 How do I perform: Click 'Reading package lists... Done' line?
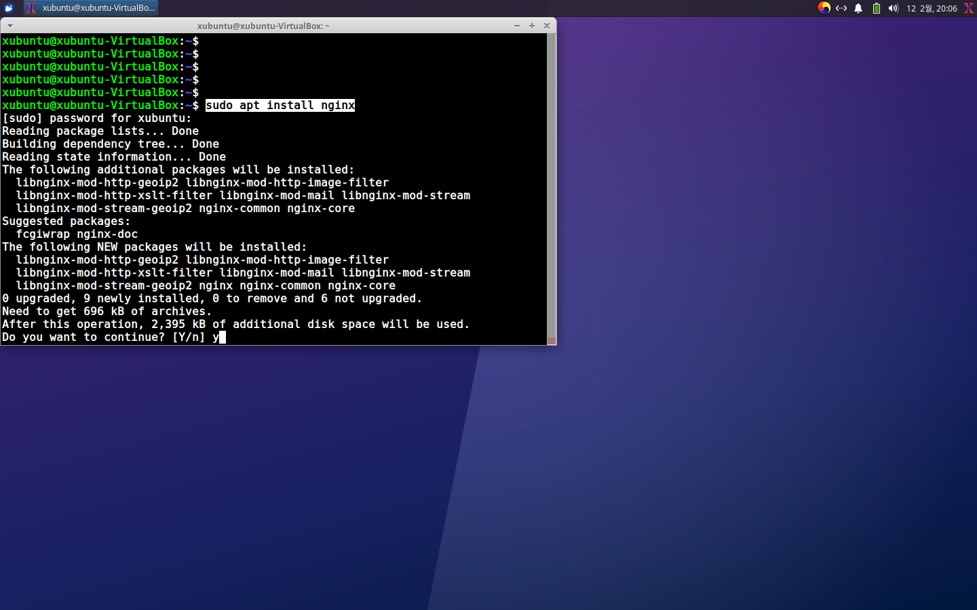point(100,131)
